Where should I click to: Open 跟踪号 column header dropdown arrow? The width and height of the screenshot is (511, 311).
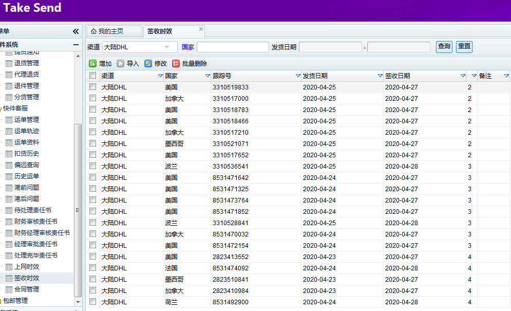point(298,76)
